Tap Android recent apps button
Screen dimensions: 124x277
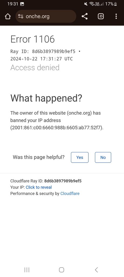tap(27, 270)
